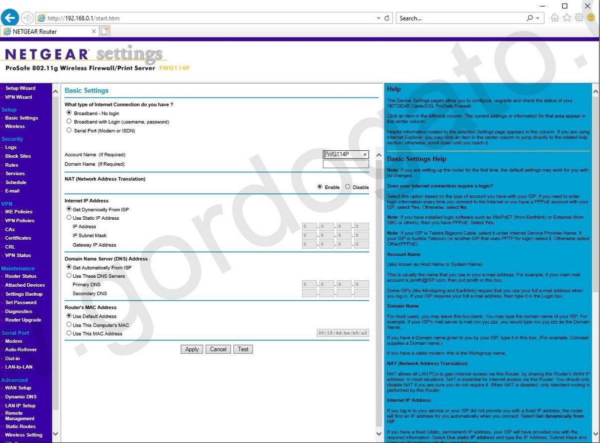Click the Domain Name input field
Screen dimensions: 600x443
click(345, 164)
